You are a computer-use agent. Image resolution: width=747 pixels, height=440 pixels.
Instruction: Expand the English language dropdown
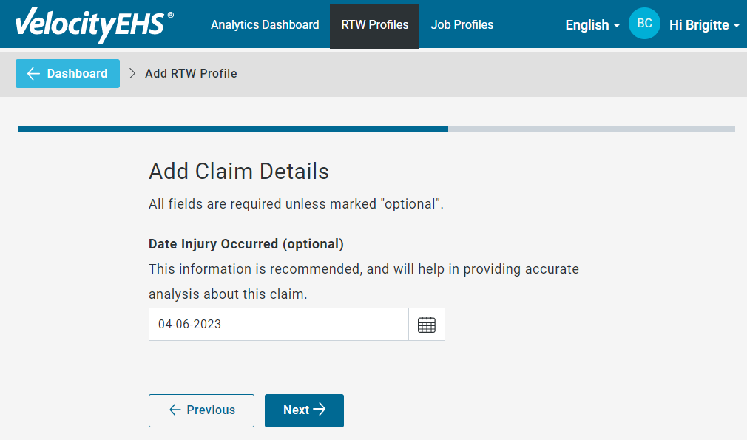click(x=592, y=24)
